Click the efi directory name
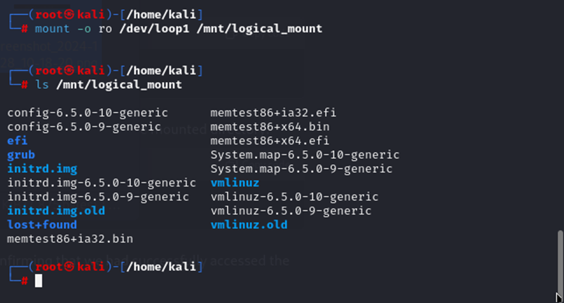 [x=17, y=140]
